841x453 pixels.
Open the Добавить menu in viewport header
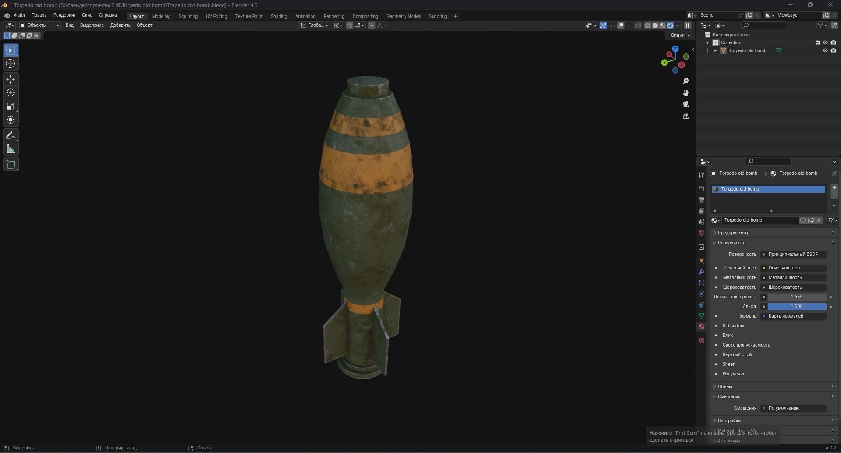click(x=121, y=25)
